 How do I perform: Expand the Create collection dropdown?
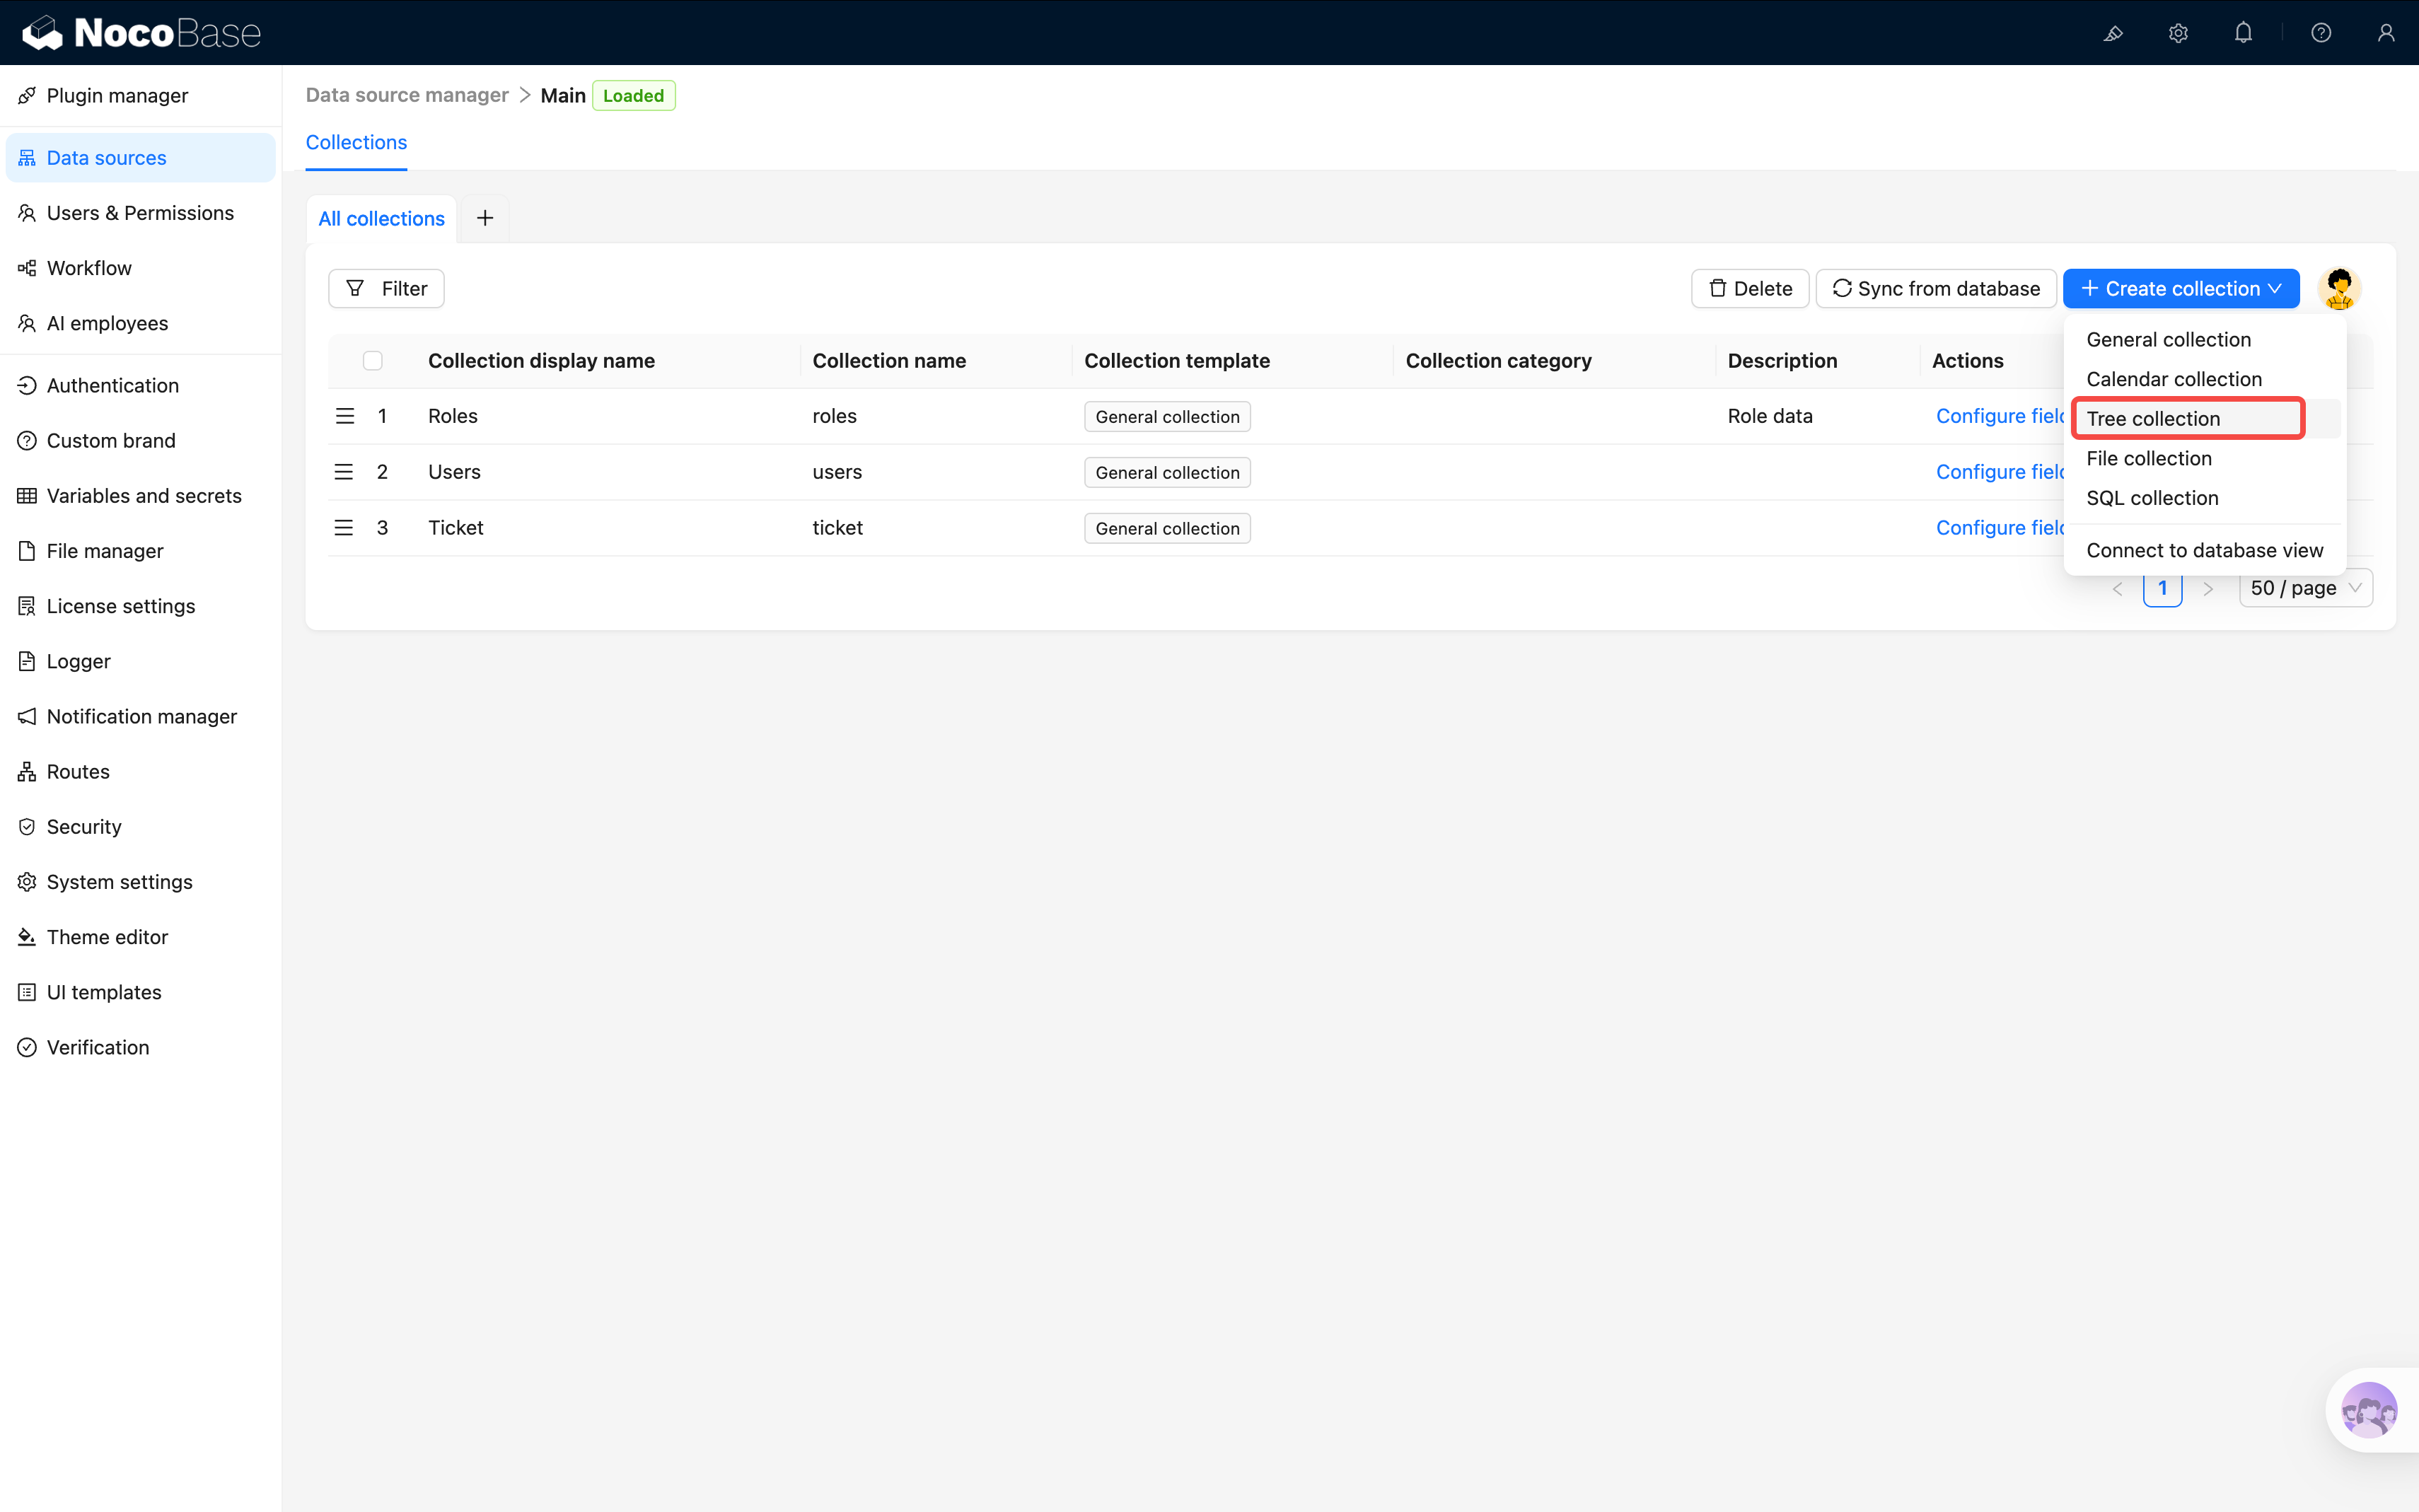click(2180, 289)
